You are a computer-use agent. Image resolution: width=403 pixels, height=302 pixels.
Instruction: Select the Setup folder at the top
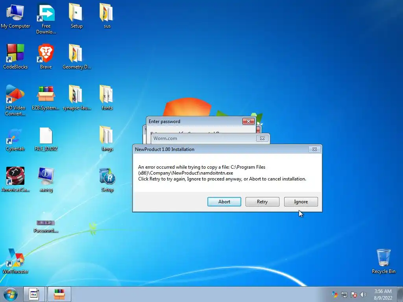point(76,16)
